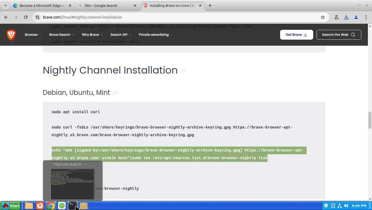Reload the Brave Linux page

pyautogui.click(x=26, y=17)
